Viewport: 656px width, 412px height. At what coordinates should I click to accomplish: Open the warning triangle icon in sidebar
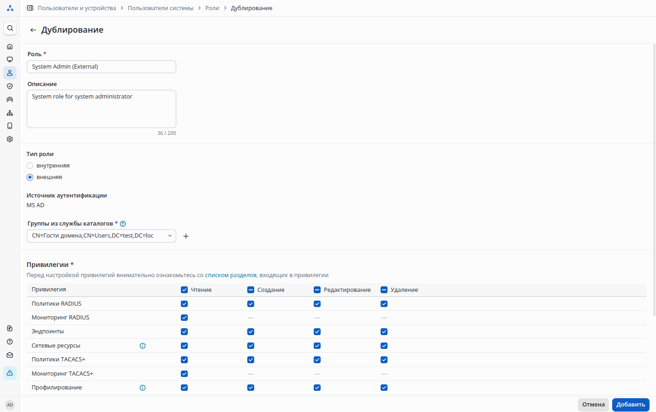10,373
